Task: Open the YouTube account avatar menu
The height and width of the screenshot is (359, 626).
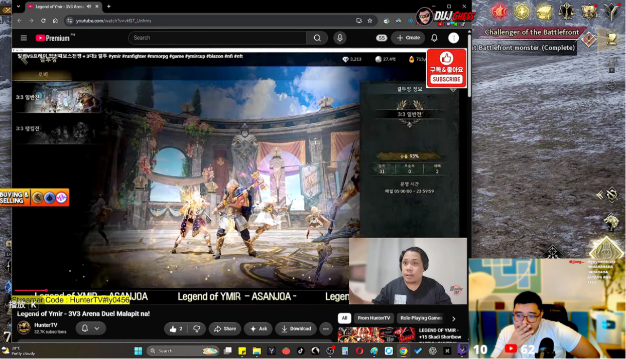Action: [453, 38]
